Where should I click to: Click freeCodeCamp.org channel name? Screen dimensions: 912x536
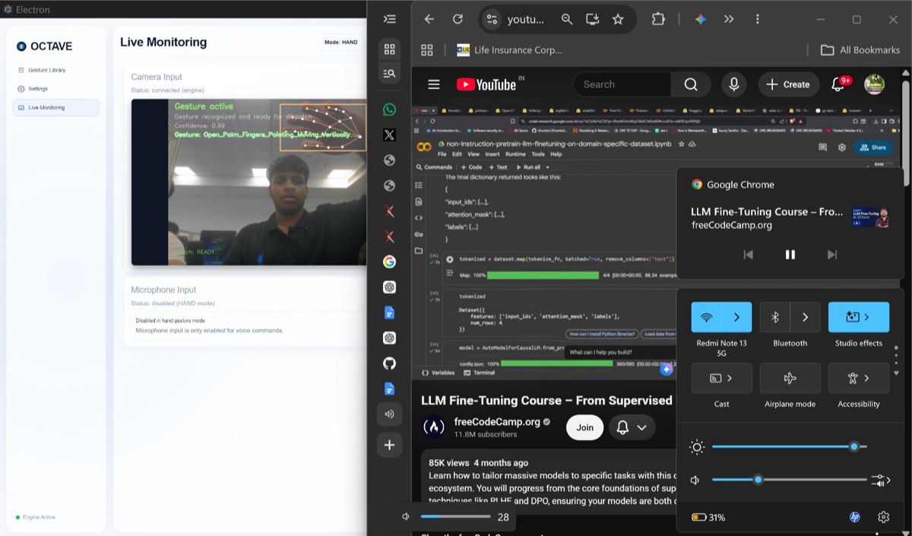[x=496, y=421]
